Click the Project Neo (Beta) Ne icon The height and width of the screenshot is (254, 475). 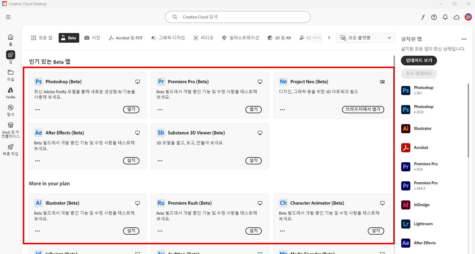[x=283, y=81]
